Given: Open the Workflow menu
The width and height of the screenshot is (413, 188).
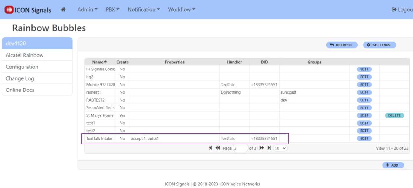Looking at the screenshot, I should click(x=182, y=9).
